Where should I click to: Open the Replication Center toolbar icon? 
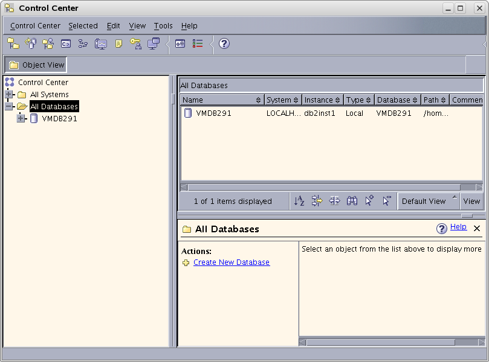(x=31, y=43)
